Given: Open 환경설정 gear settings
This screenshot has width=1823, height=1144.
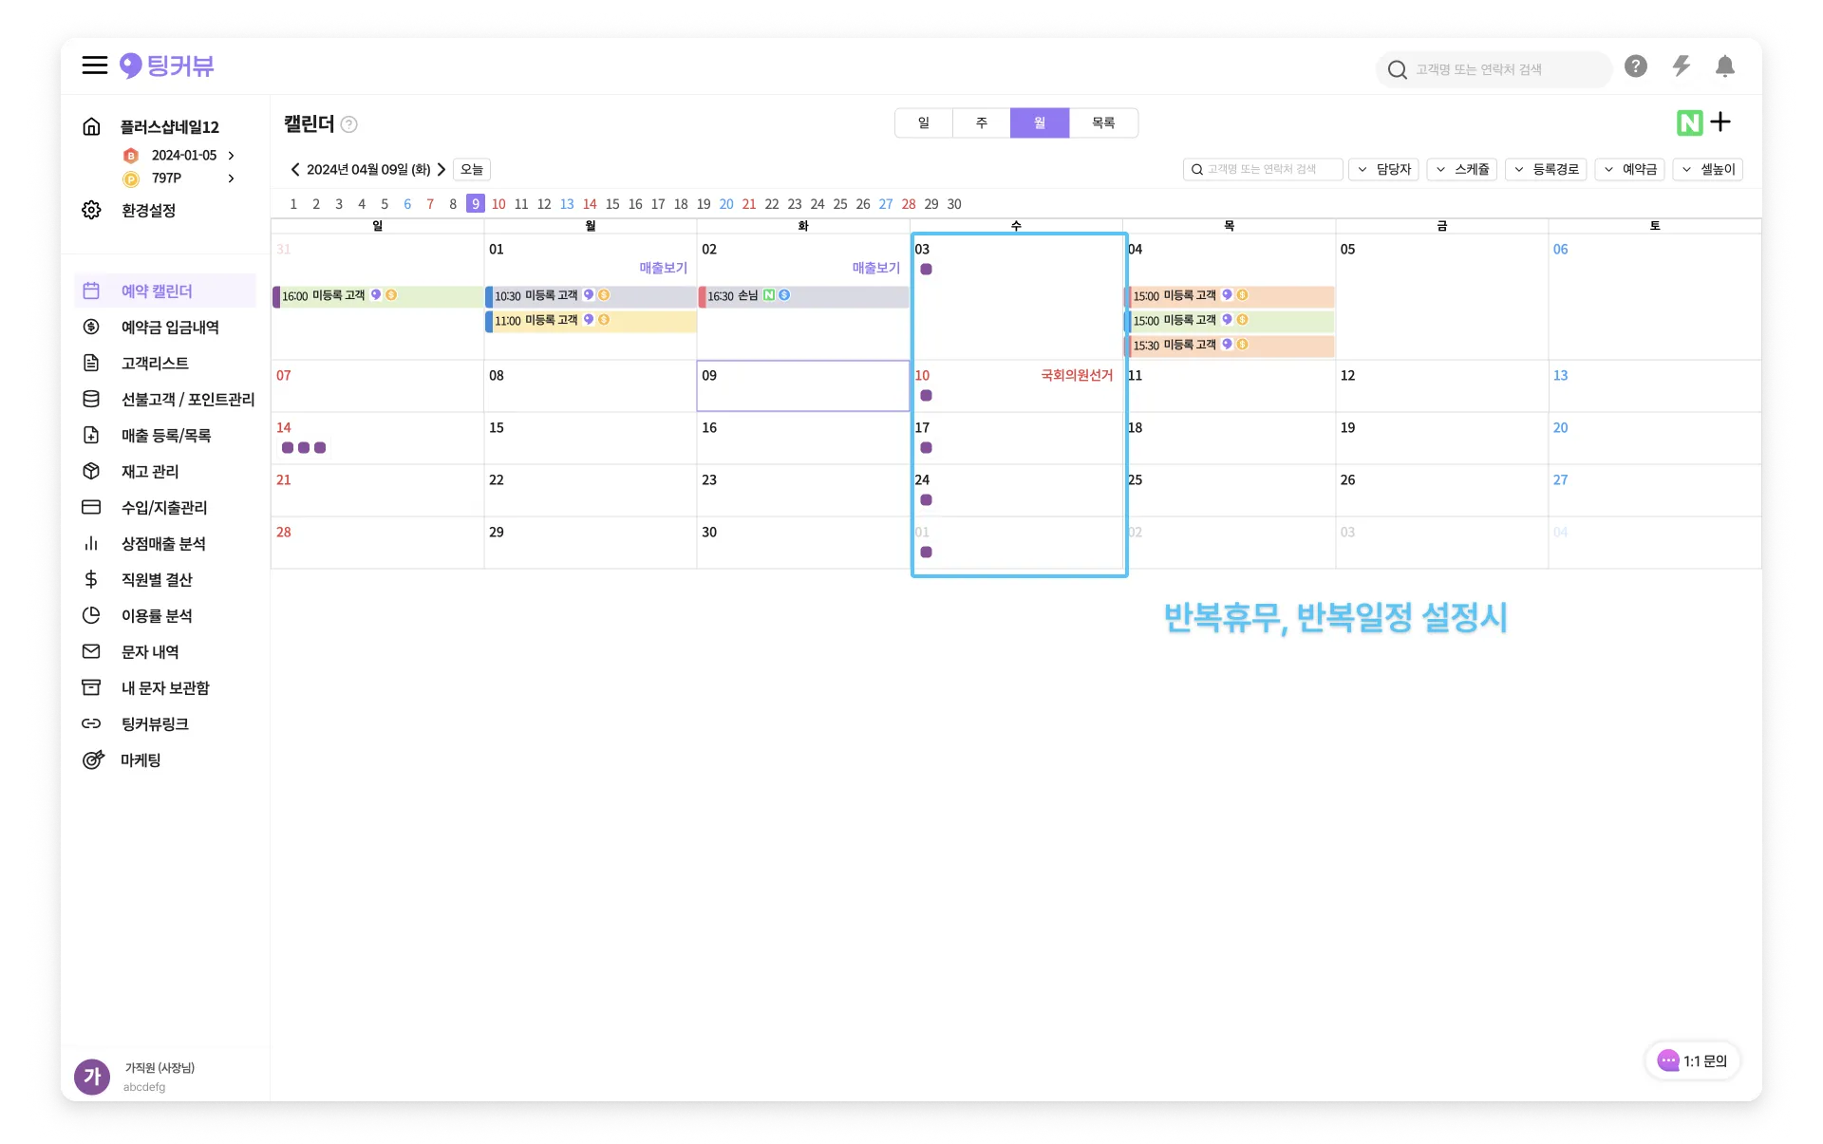Looking at the screenshot, I should [x=147, y=211].
